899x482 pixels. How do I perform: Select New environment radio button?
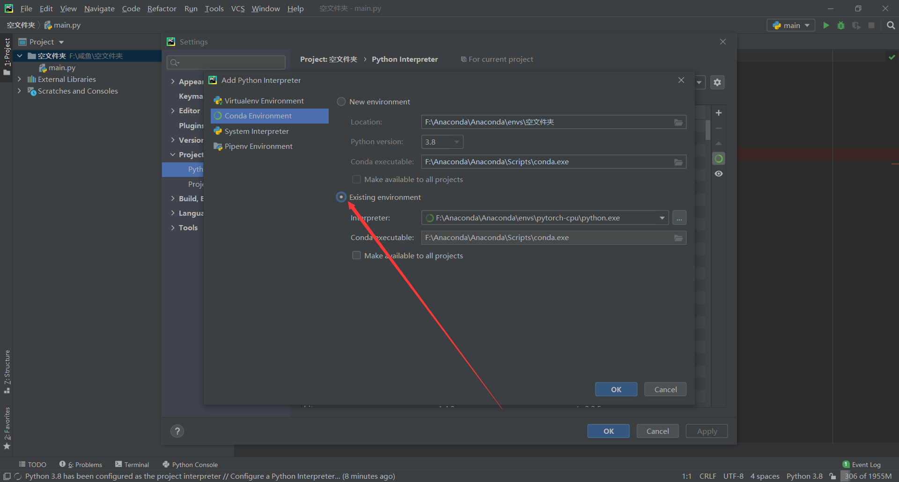[x=341, y=102]
